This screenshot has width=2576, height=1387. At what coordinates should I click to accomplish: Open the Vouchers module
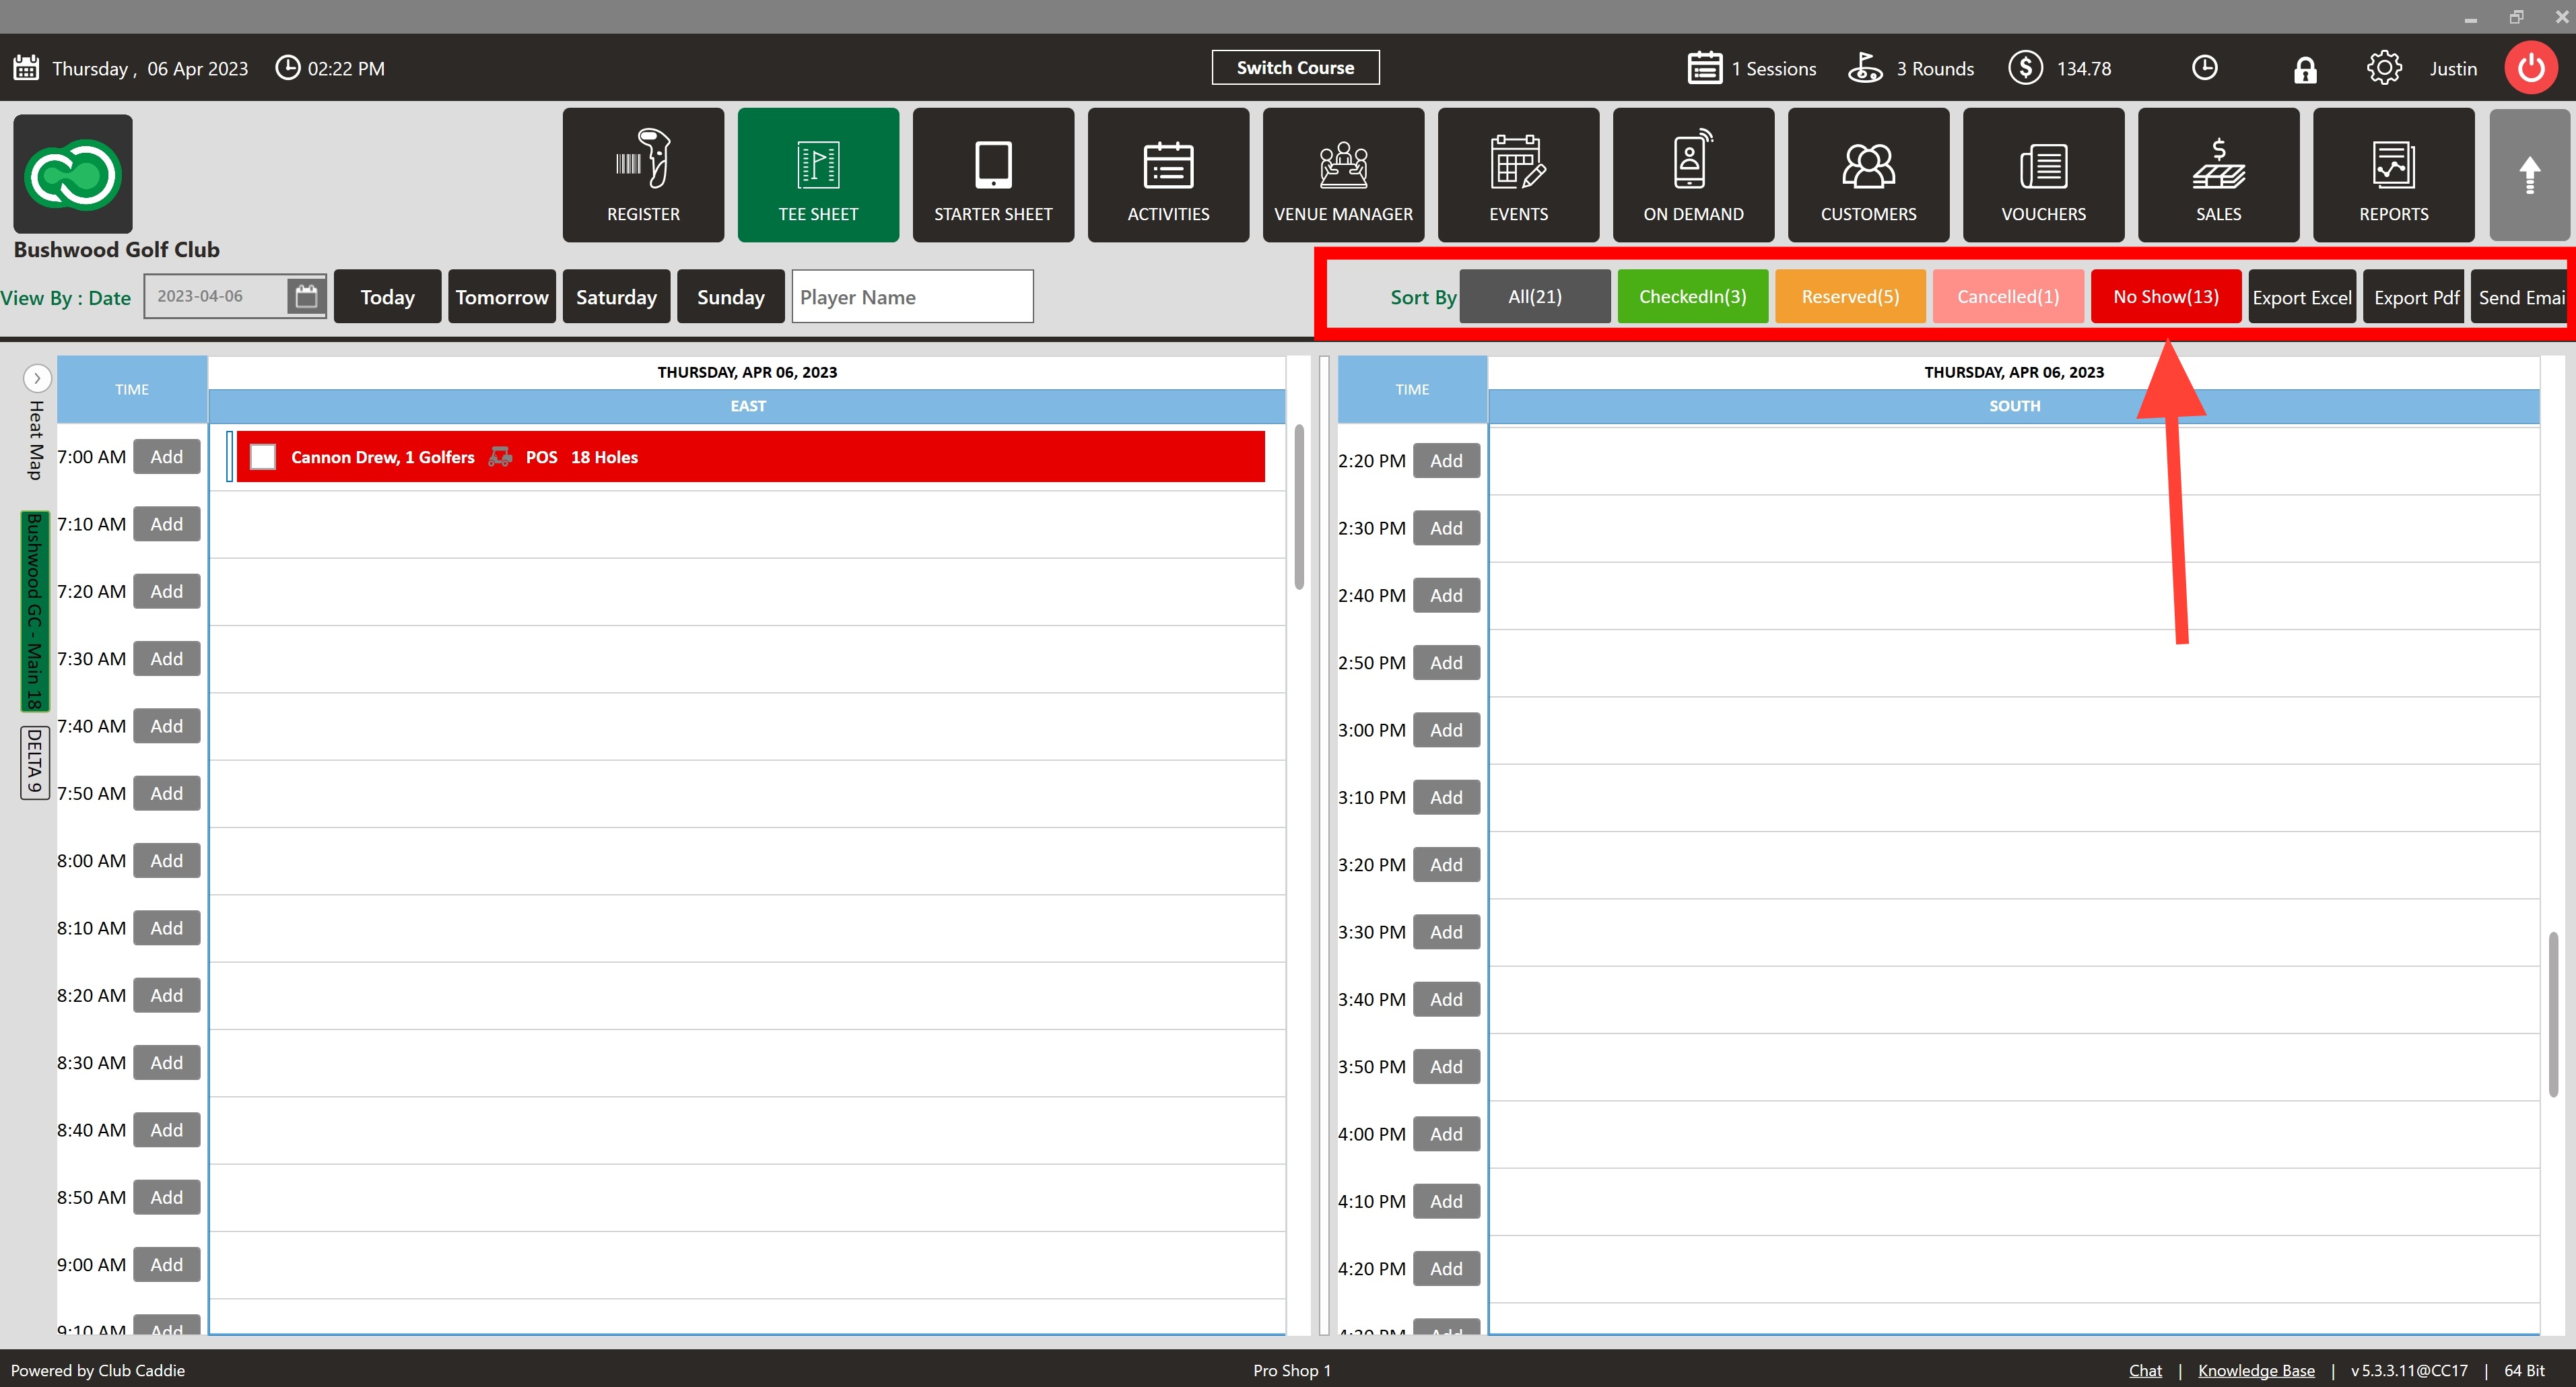coord(2043,175)
